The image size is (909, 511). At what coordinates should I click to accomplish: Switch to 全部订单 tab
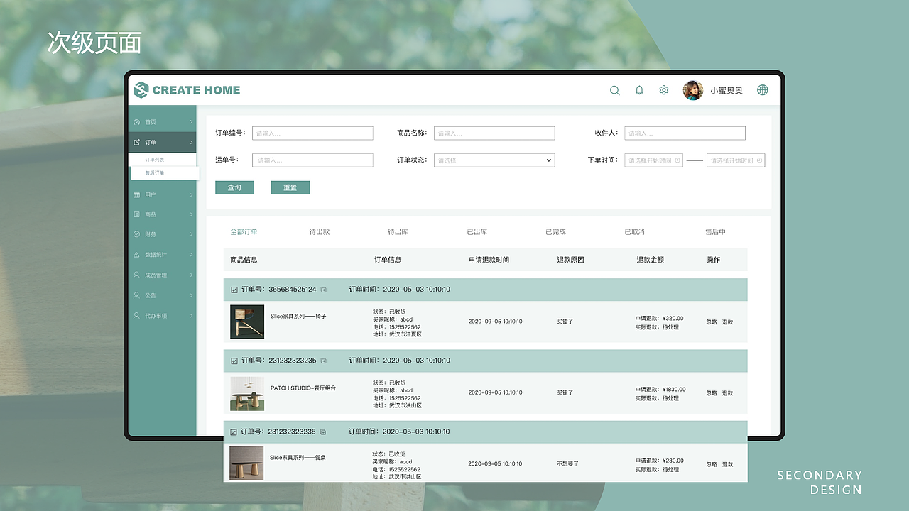pos(244,232)
